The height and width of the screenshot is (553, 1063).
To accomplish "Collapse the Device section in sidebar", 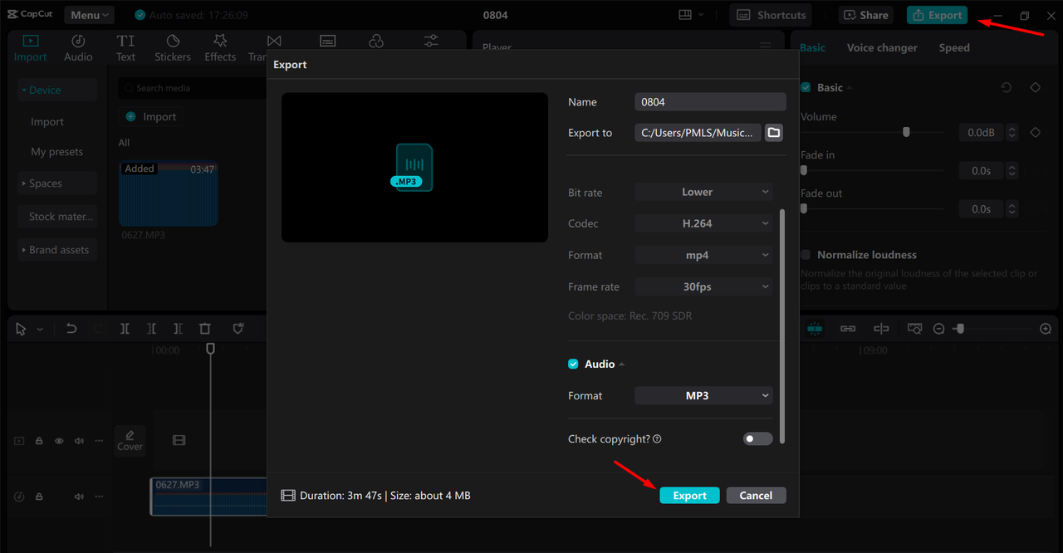I will 57,90.
